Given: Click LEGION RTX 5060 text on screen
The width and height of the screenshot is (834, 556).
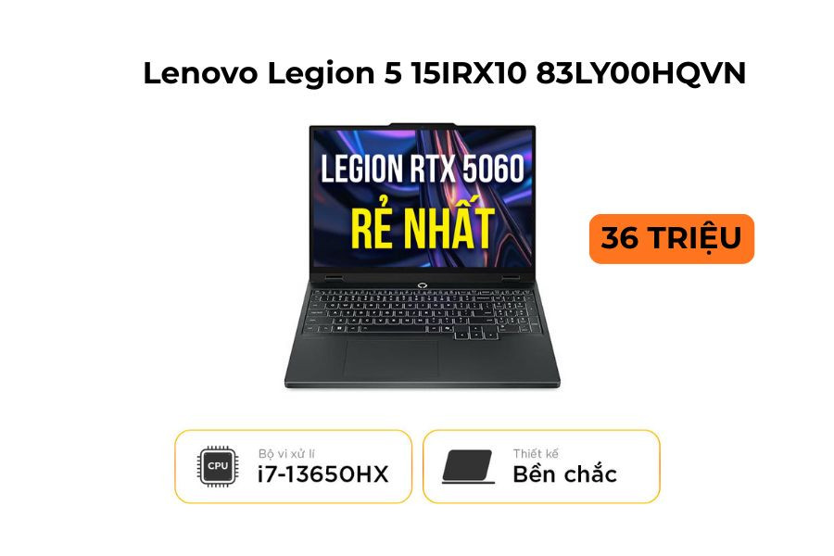Looking at the screenshot, I should click(x=423, y=168).
